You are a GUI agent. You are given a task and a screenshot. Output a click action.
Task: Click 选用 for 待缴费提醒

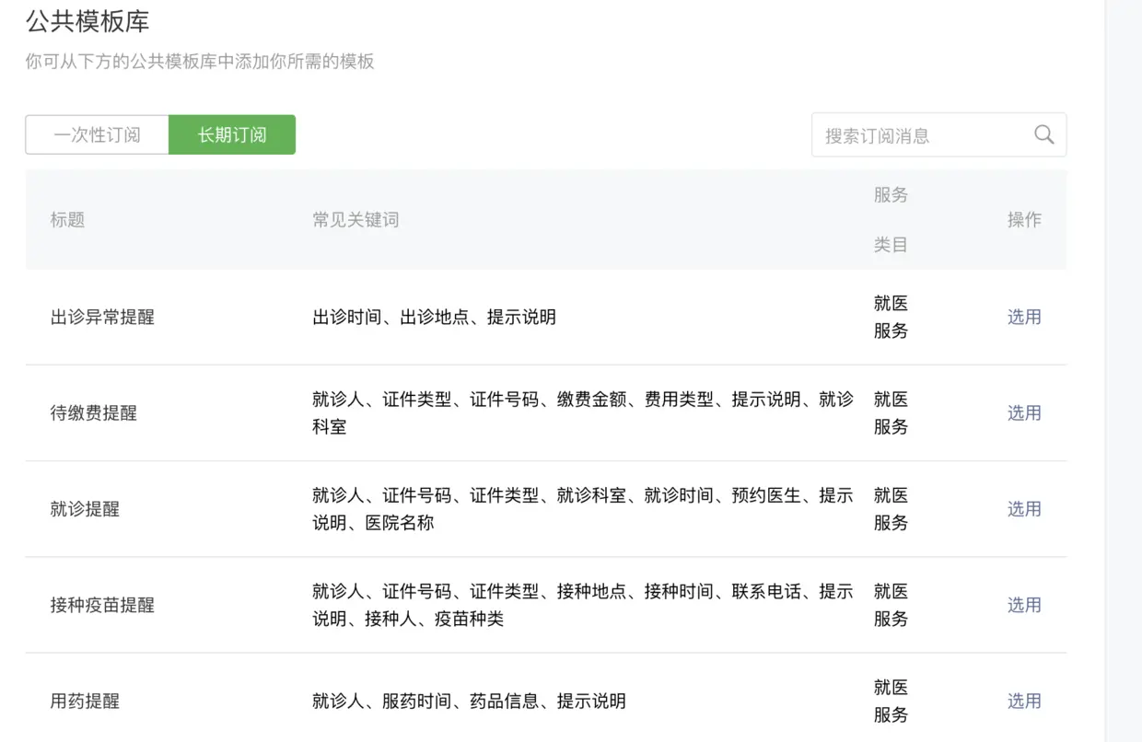tap(1023, 412)
